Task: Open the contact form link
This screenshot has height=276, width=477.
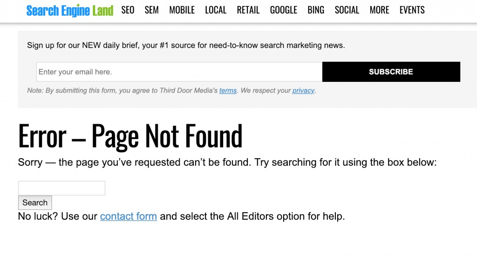Action: tap(129, 216)
